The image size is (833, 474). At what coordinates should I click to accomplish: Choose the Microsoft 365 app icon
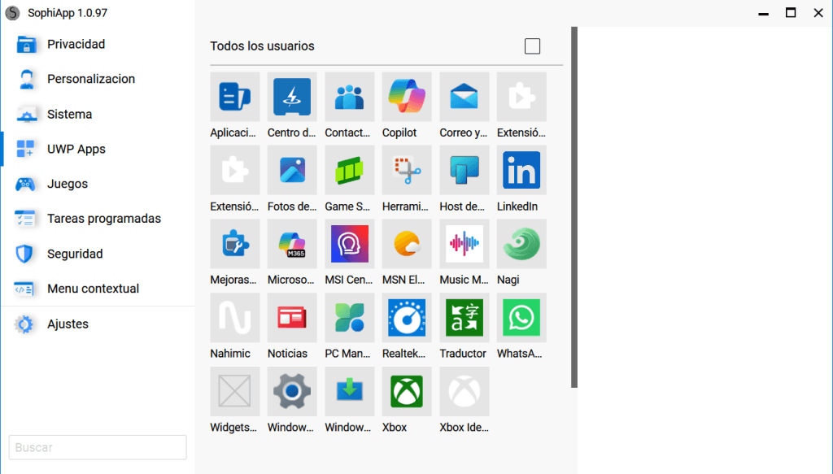point(292,244)
